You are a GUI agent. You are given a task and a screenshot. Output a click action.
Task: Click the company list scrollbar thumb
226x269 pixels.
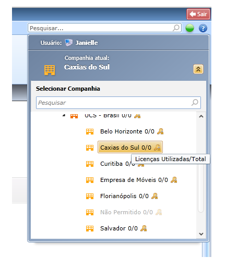coord(201,188)
